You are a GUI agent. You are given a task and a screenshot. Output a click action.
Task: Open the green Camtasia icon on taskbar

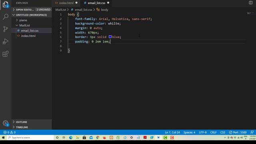[165, 138]
